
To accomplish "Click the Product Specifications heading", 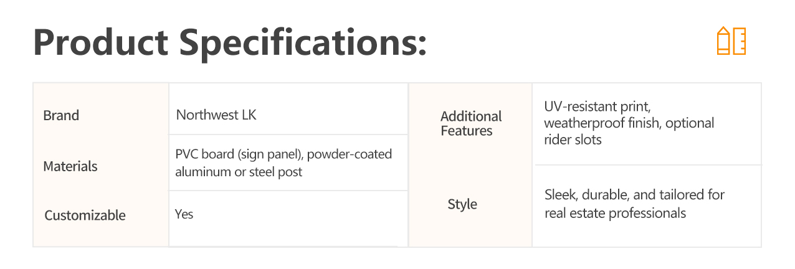I will (230, 42).
